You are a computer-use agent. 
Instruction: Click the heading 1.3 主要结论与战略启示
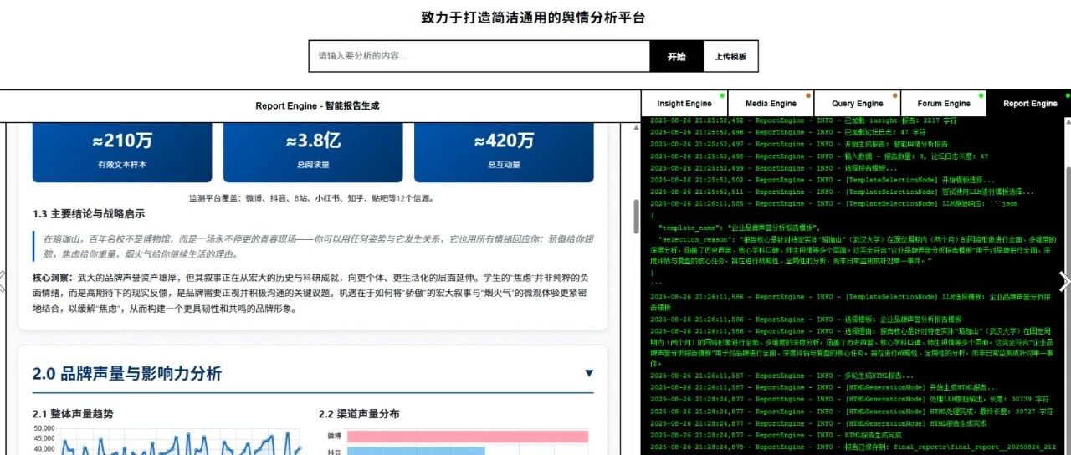click(89, 214)
